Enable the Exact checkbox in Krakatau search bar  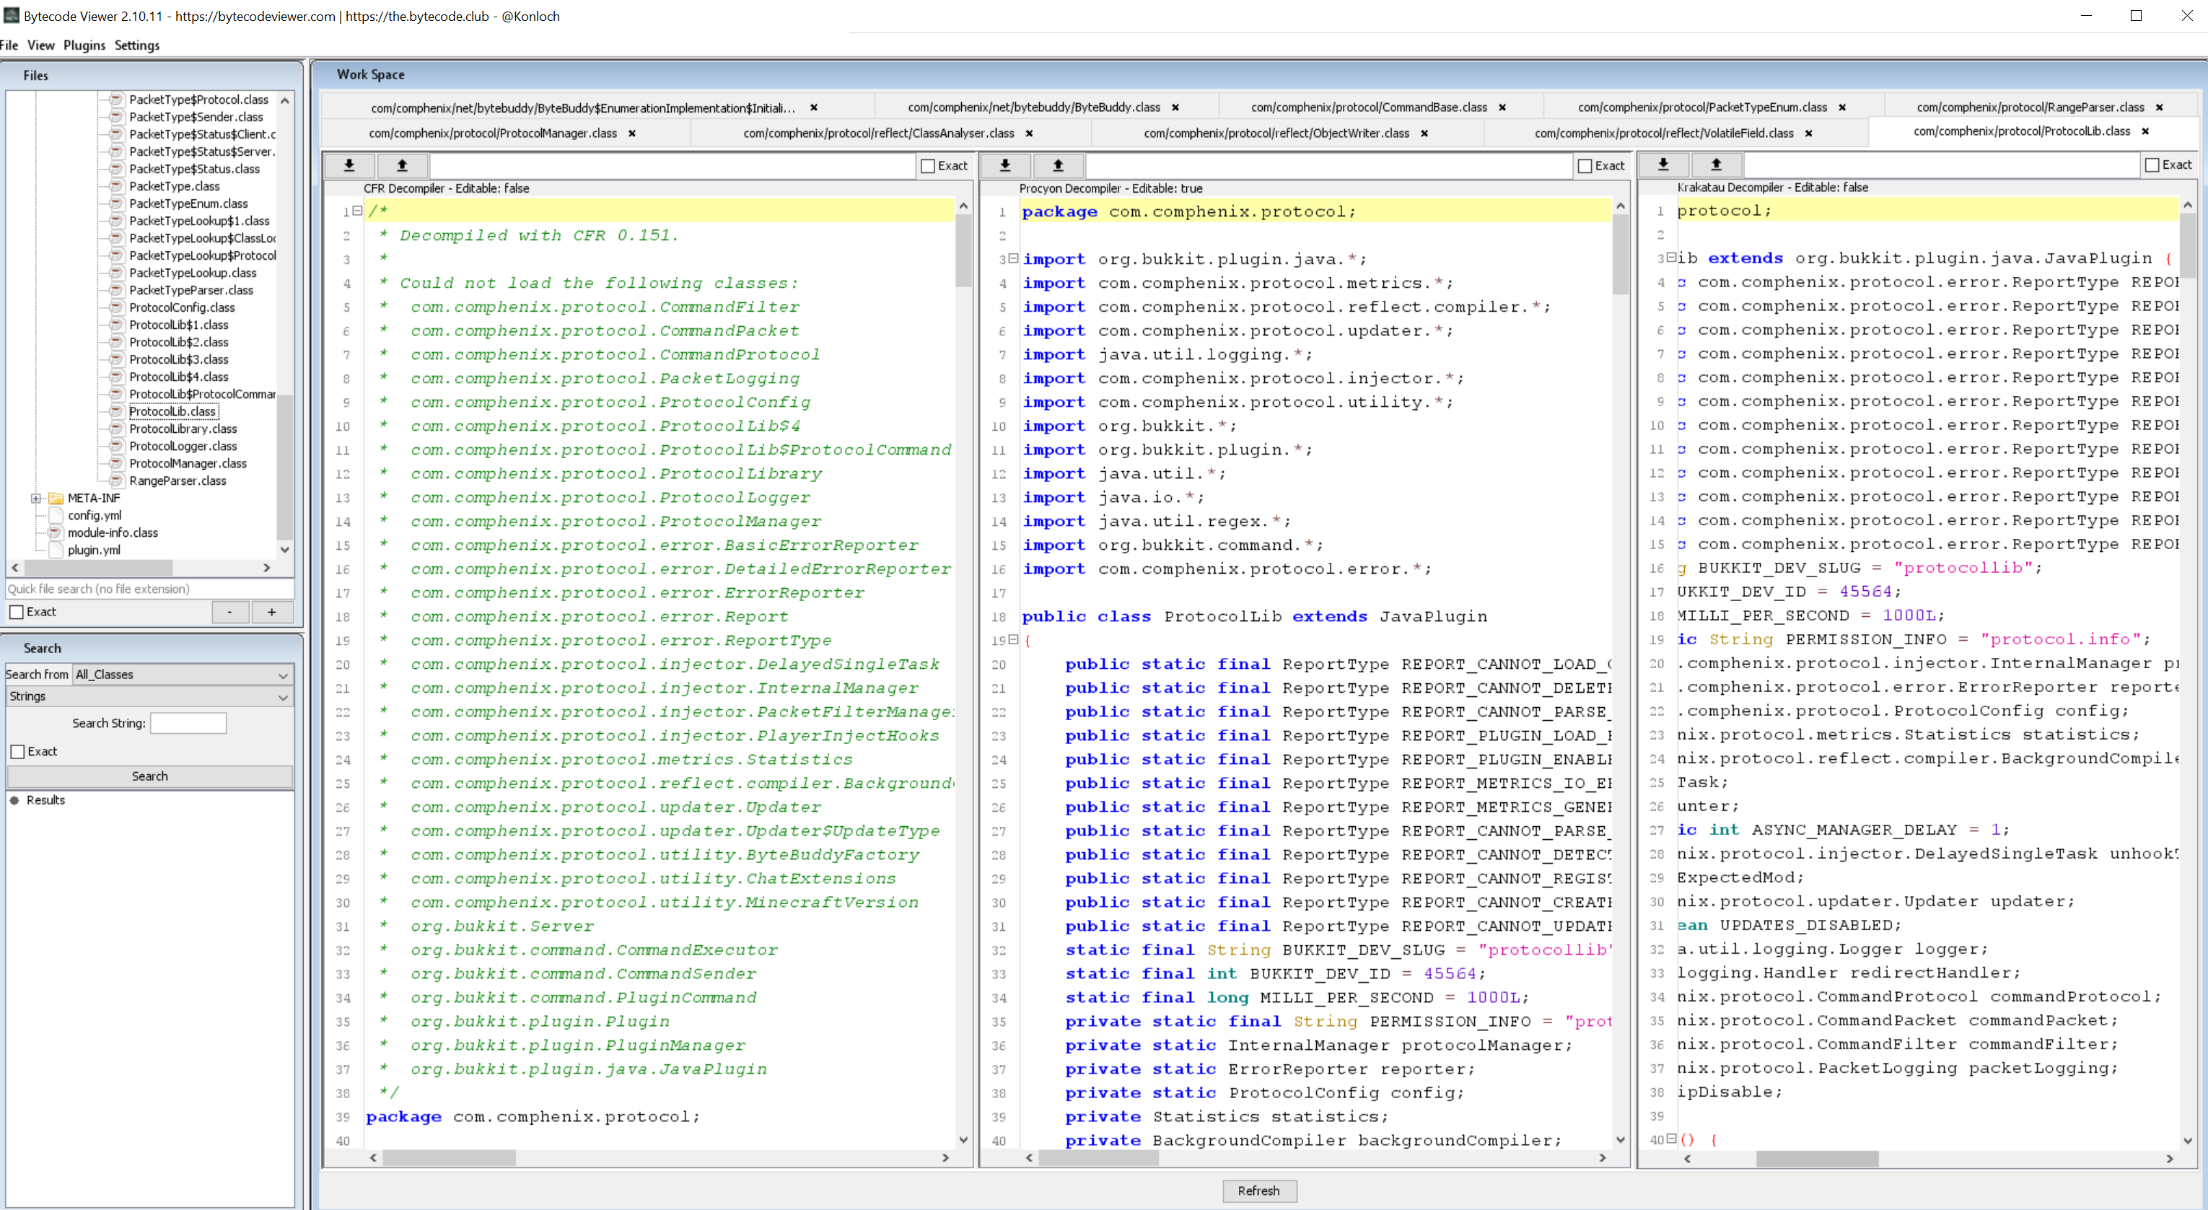[x=2152, y=165]
